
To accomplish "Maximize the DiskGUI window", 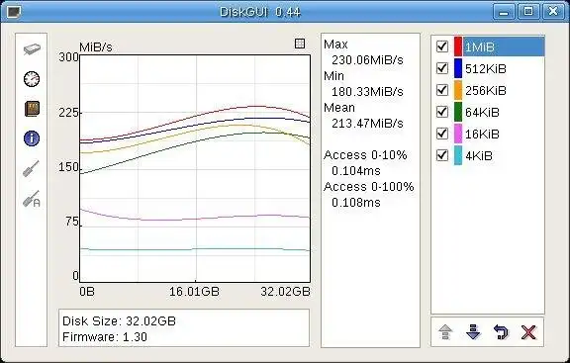I will 528,12.
